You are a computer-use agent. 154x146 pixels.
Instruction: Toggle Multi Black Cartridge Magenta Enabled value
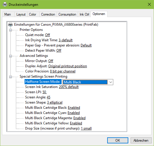[x=79, y=118]
